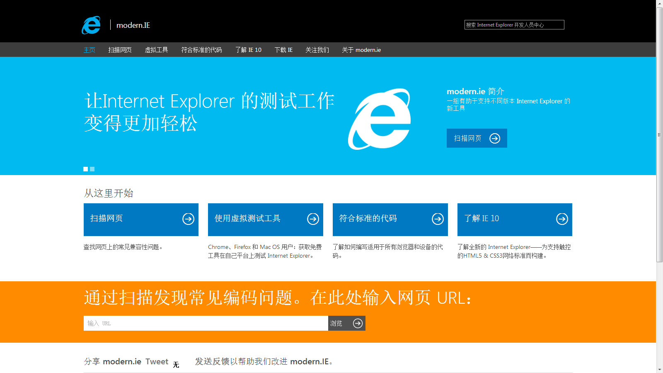Click arrow icon on 扫描网页 tile
Screen dimensions: 663x373
pos(189,219)
